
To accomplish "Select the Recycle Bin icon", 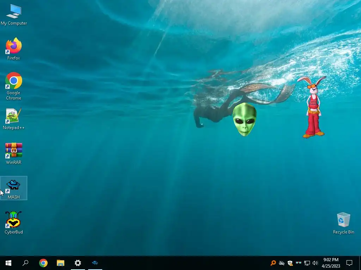I will (x=343, y=223).
